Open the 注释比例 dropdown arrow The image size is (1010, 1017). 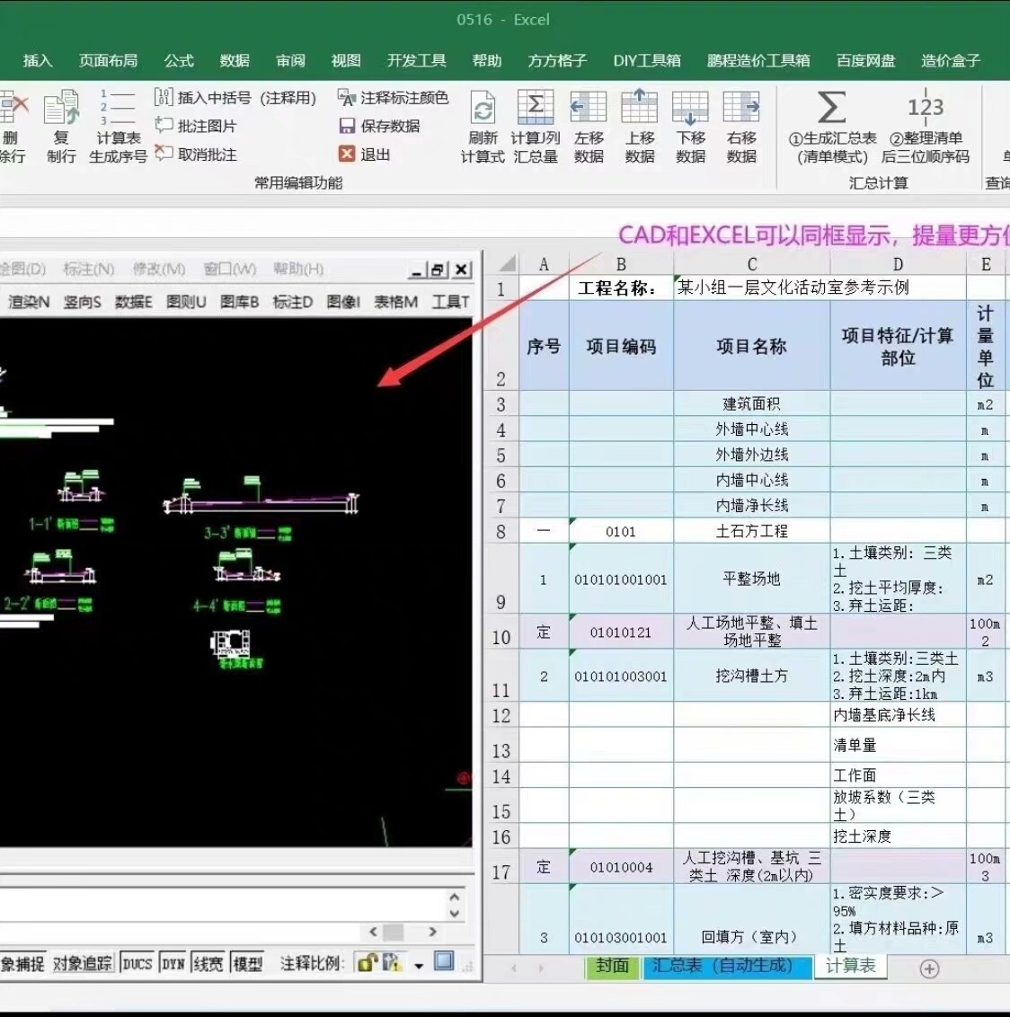coord(419,965)
